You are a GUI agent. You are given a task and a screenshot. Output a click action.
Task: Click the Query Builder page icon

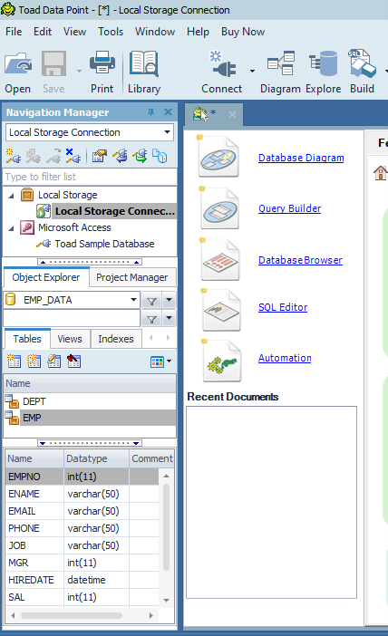220,208
